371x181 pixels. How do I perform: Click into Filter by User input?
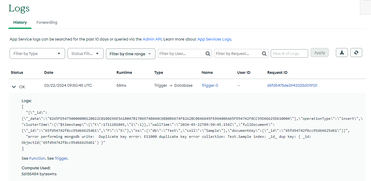coord(181,54)
